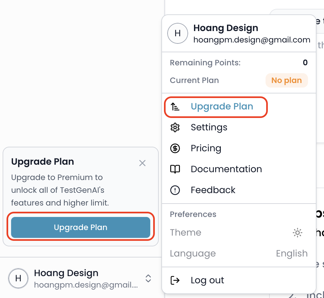Select the Pricing dollar icon
The height and width of the screenshot is (298, 324).
point(175,148)
